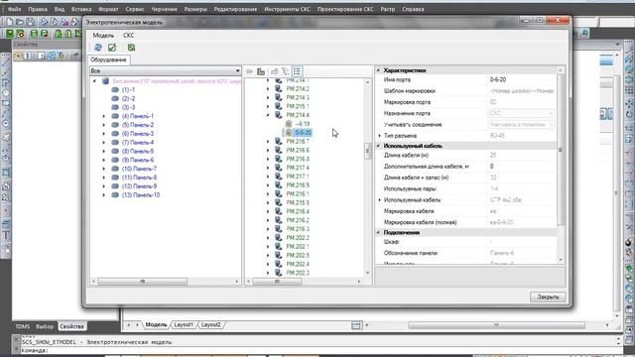This screenshot has width=635, height=357.
Task: Expand the (4) Панель-1 tree node
Action: [103, 116]
